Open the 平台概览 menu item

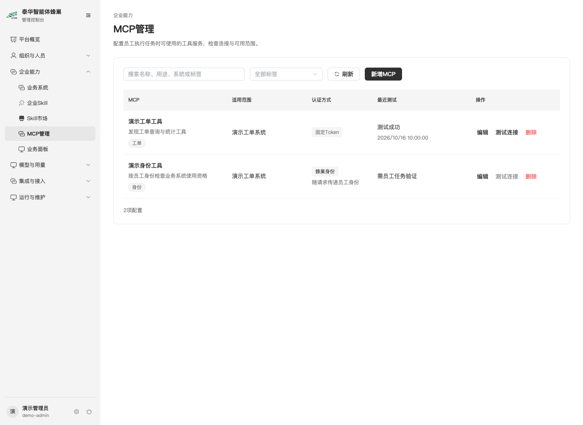50,39
